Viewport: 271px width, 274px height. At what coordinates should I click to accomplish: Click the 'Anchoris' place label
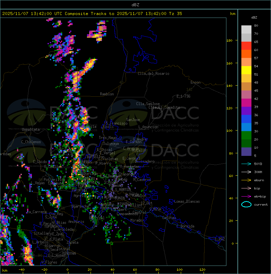(x=76, y=222)
